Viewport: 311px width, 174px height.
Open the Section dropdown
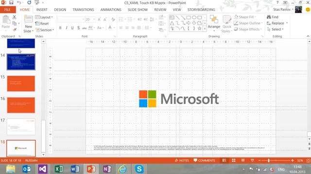[x=45, y=30]
